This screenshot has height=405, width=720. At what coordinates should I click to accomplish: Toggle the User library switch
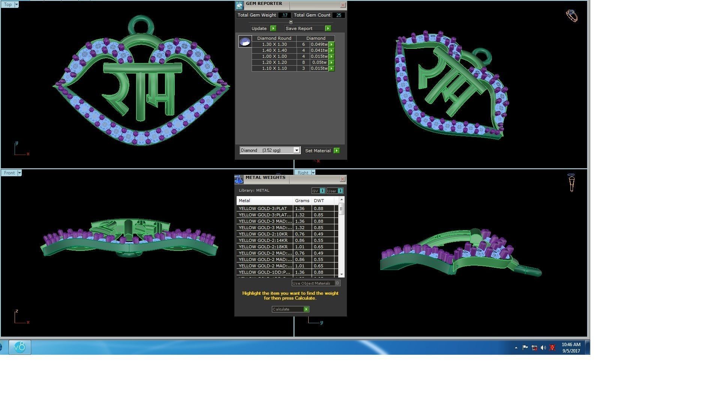point(340,191)
